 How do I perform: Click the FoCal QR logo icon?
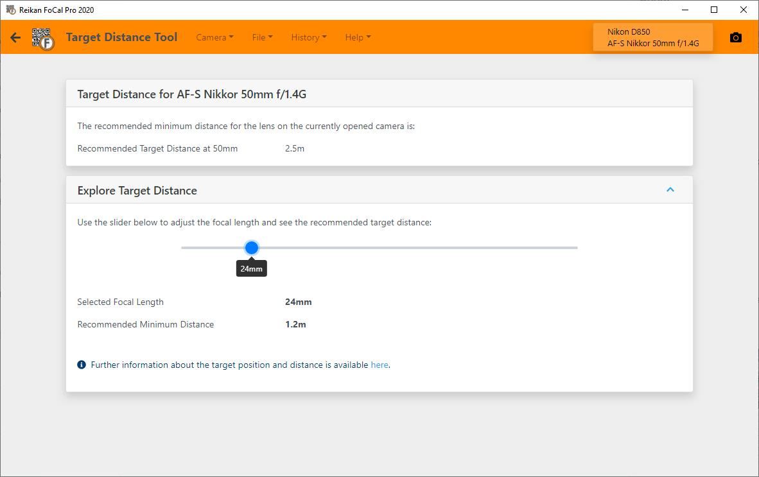[43, 39]
